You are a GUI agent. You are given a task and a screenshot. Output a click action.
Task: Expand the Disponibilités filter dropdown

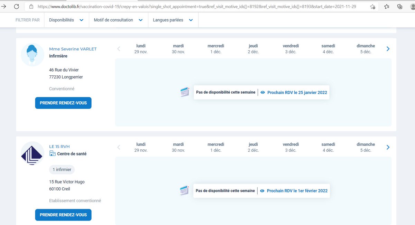coord(66,20)
